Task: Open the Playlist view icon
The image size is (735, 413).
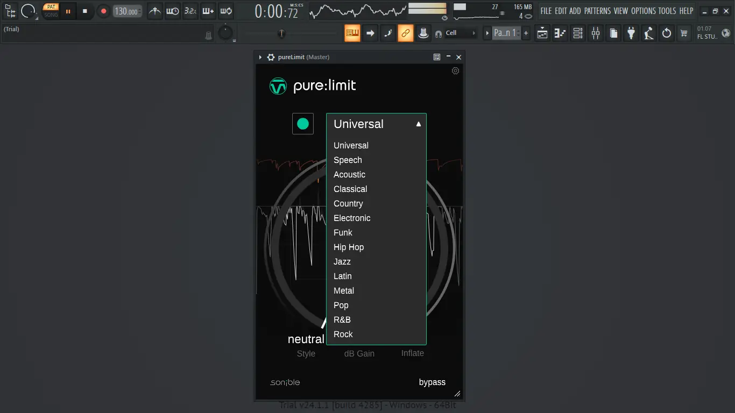Action: pos(542,33)
